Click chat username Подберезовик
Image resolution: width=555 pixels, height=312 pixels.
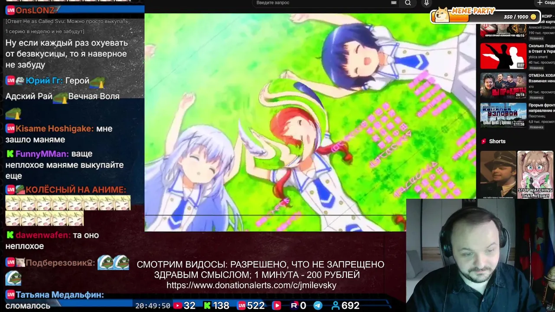tap(60, 263)
